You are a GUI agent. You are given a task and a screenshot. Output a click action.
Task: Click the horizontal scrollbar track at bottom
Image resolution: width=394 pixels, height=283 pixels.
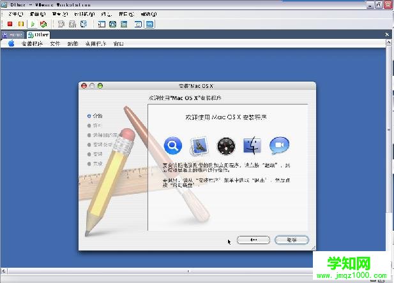pos(160,271)
